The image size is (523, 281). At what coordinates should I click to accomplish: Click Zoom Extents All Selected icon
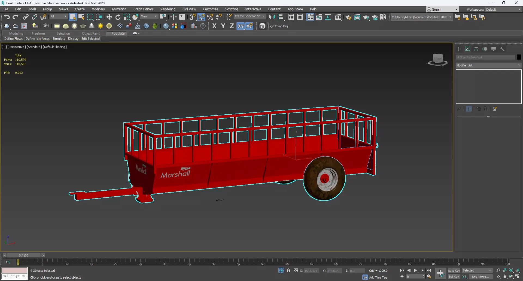517,270
